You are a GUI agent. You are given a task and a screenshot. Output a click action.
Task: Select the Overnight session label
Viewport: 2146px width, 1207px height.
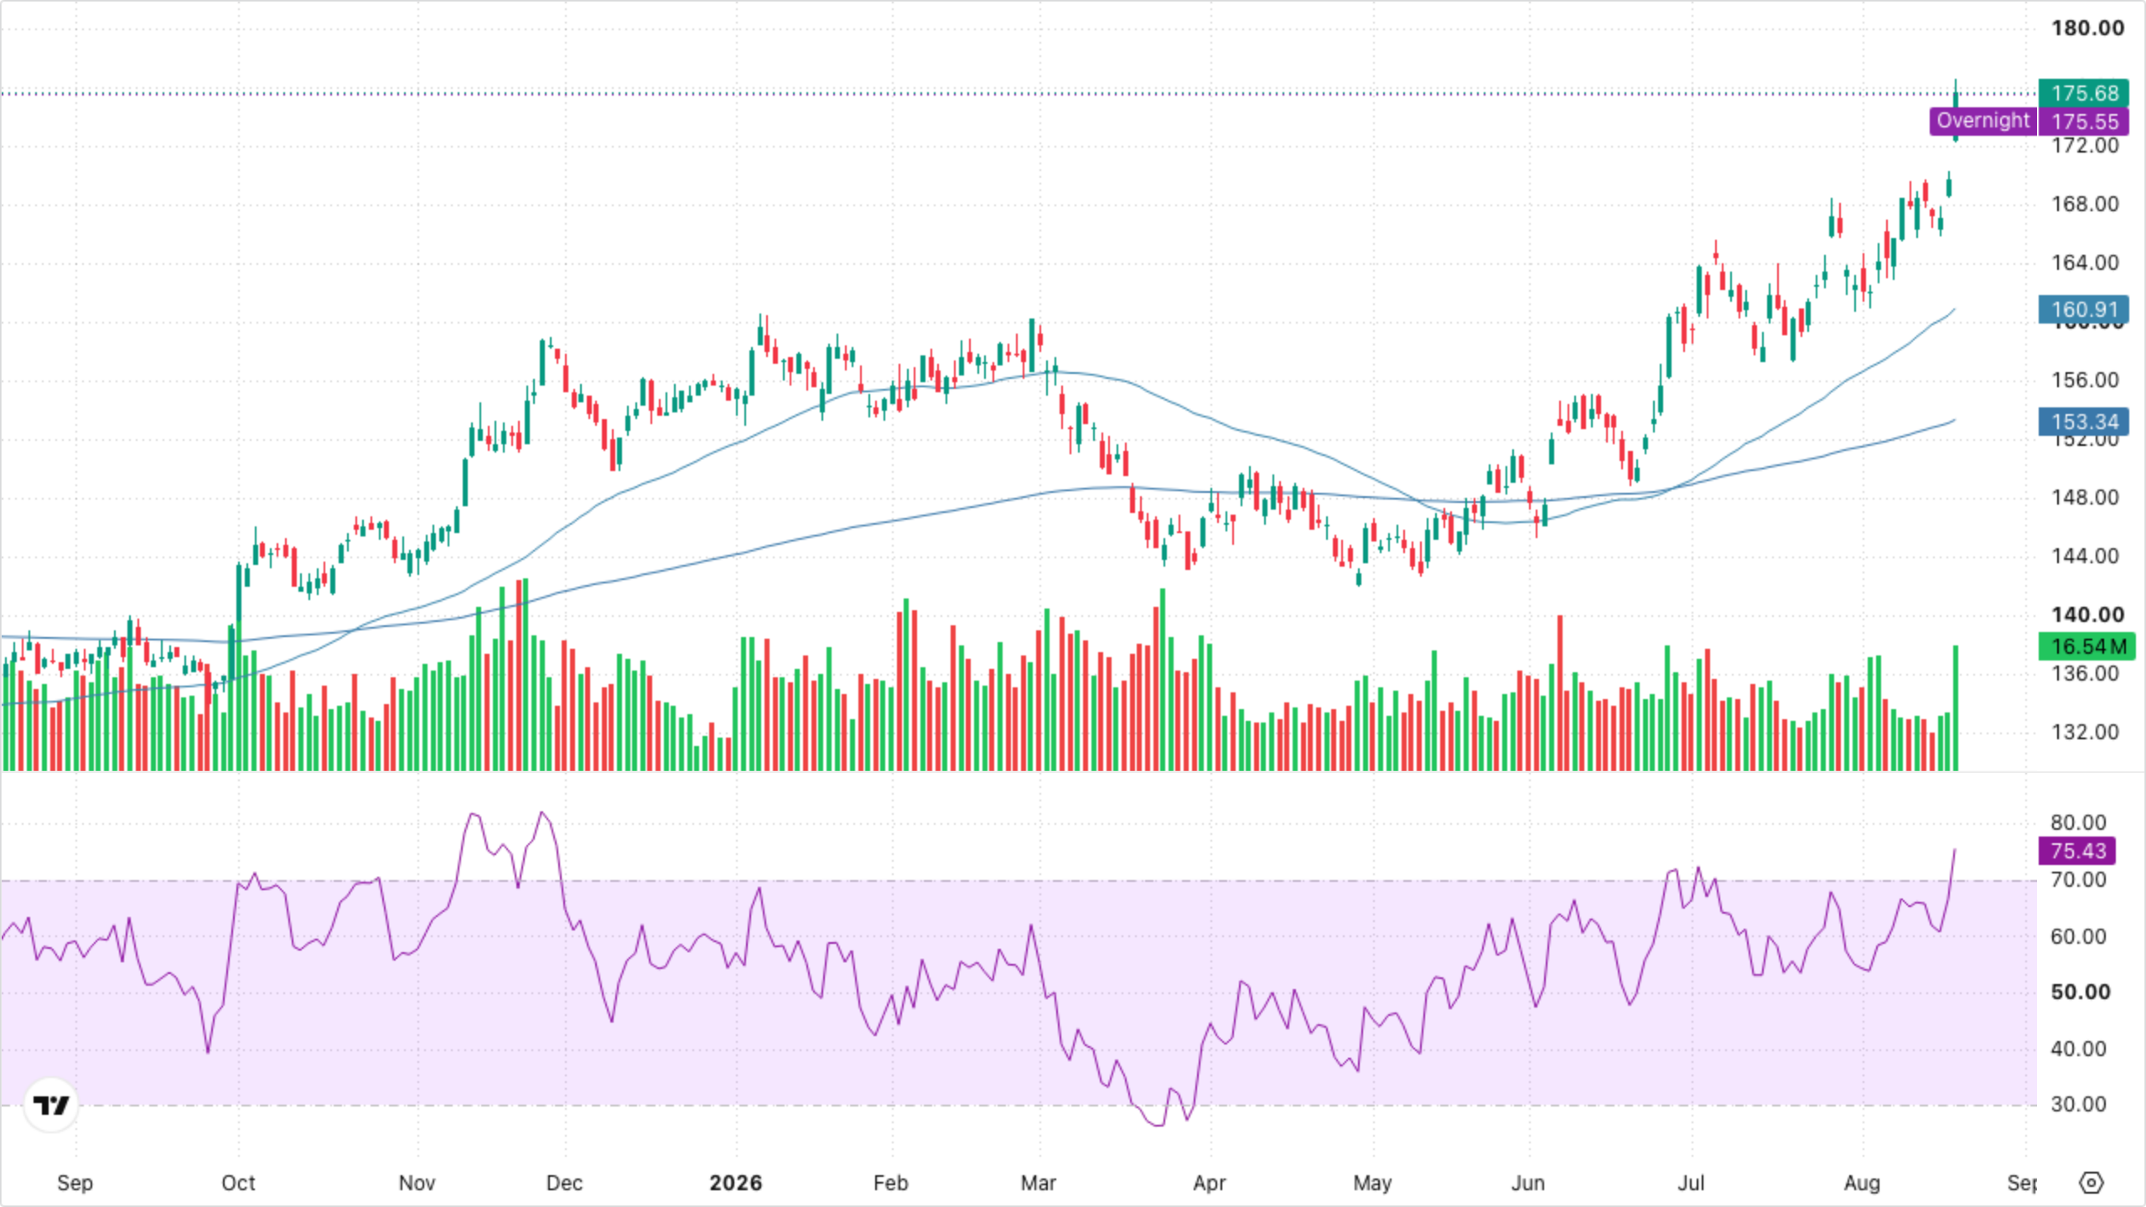click(x=1983, y=121)
